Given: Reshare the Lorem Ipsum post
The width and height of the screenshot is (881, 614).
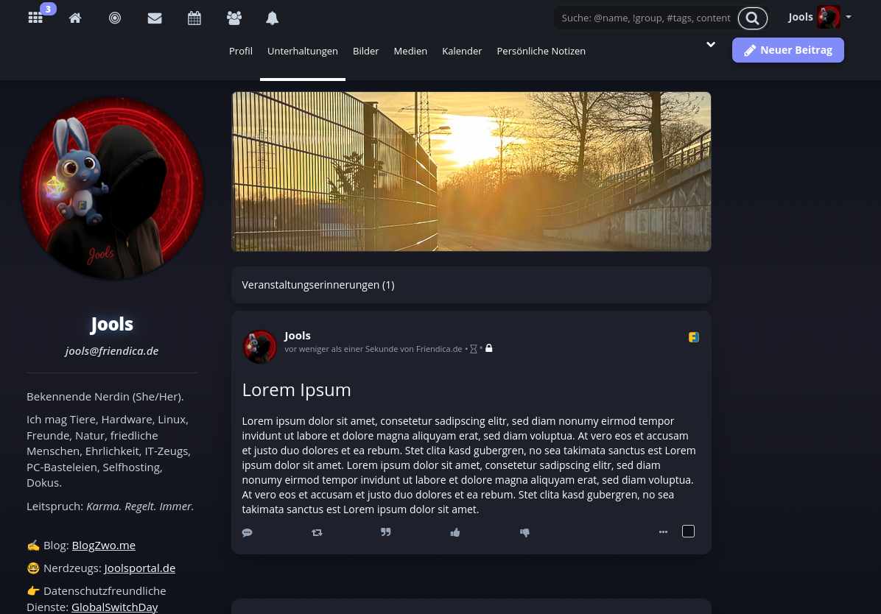Looking at the screenshot, I should (x=317, y=532).
